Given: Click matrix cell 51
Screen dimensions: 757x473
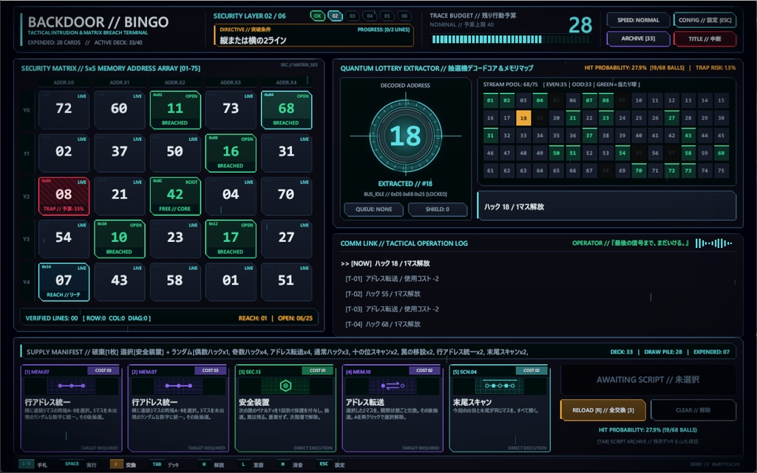Looking at the screenshot, I should (286, 282).
